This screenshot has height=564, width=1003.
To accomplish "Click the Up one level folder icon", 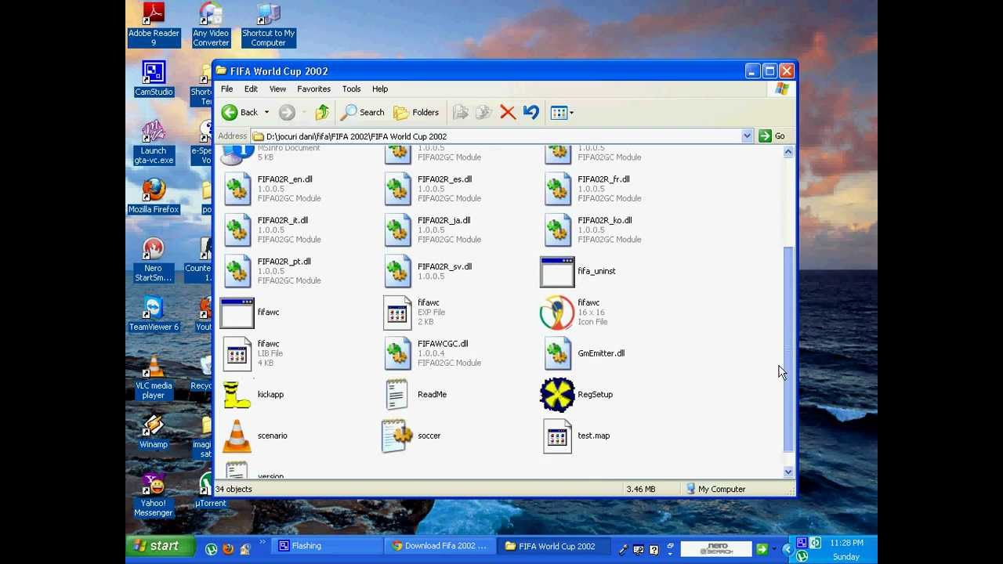I will (x=322, y=113).
